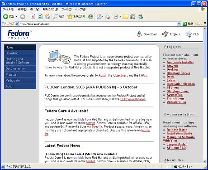
Task: Click the Projects tools icon in header
Action: pyautogui.click(x=165, y=34)
